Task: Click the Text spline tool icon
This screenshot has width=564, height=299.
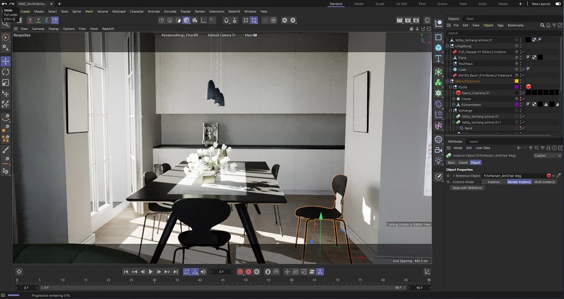Action: [x=439, y=59]
